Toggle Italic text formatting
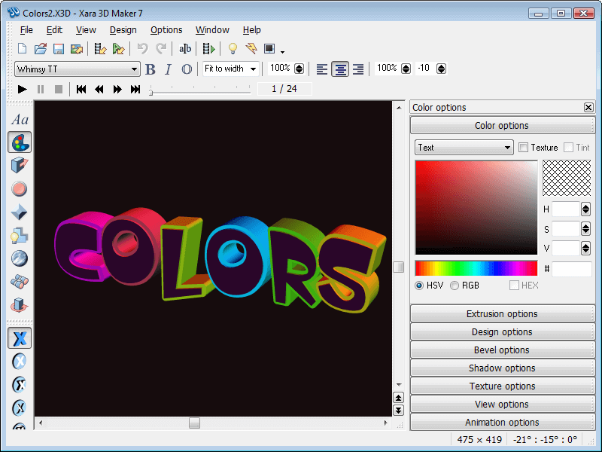The height and width of the screenshot is (452, 602). (x=168, y=69)
